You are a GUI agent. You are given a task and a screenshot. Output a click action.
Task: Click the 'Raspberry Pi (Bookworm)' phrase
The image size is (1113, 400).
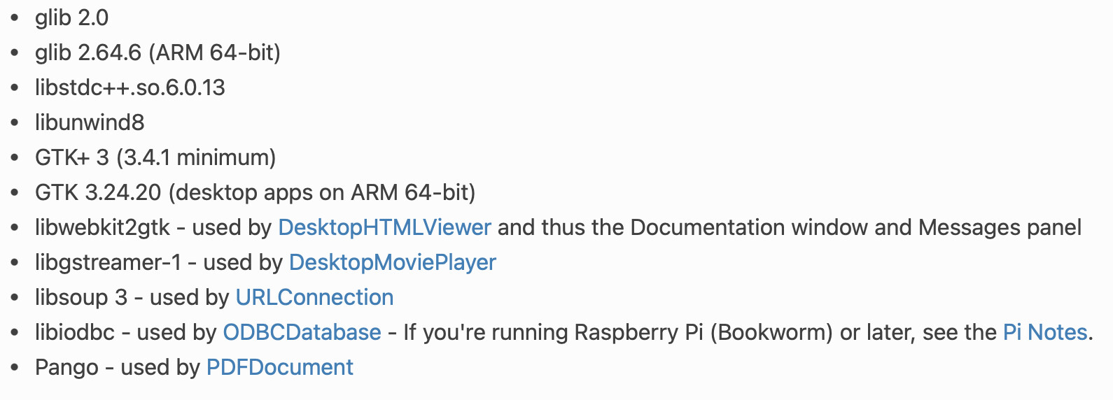point(703,332)
